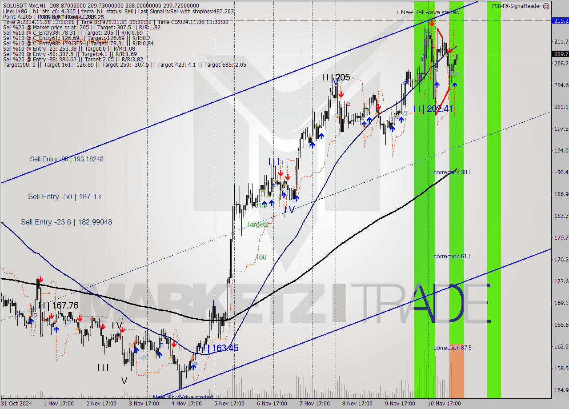Click the 'Sell %20 @ Entry -88: 386.63' line

tap(73, 59)
